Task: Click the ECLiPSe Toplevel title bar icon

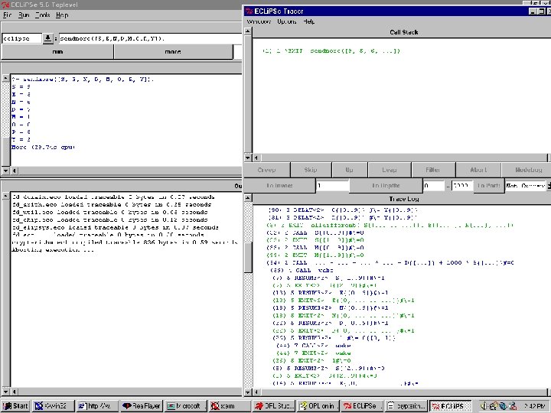Action: [6, 4]
